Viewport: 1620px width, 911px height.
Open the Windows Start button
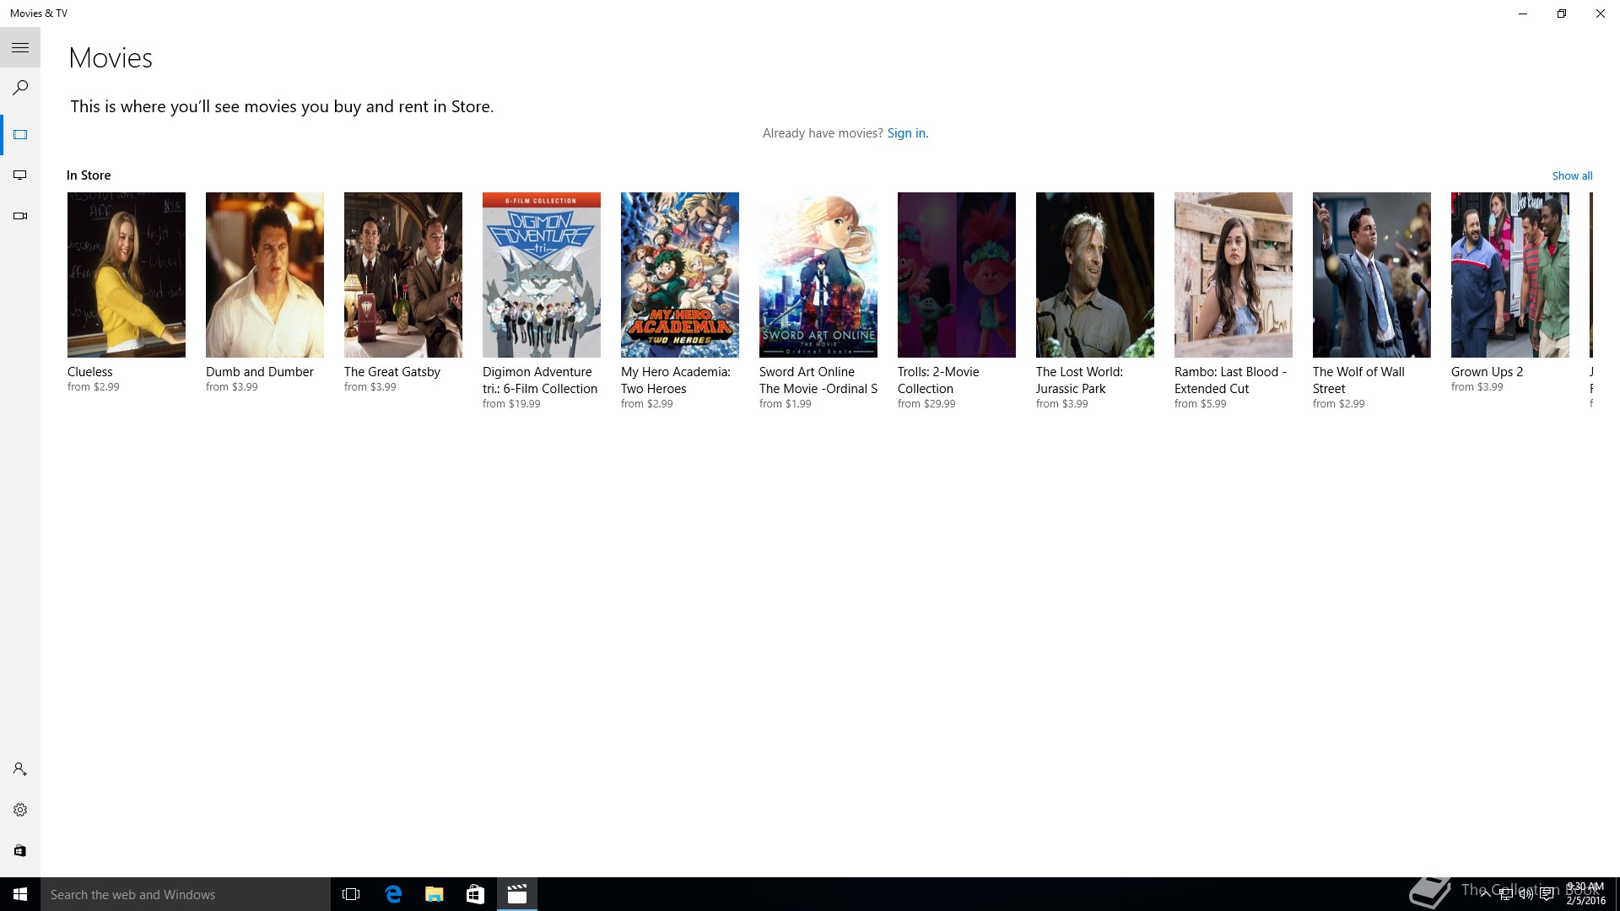20,894
